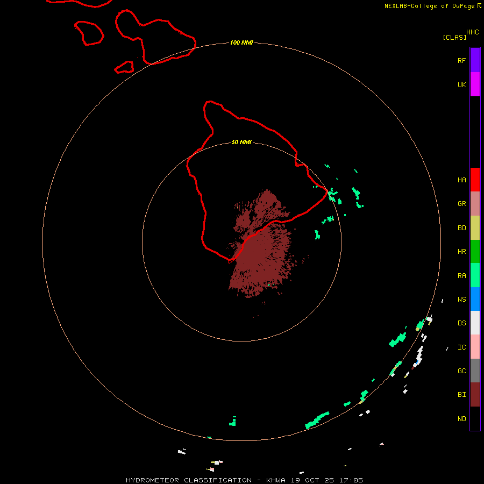Click the HHC product label
Image resolution: width=484 pixels, height=484 pixels.
[x=473, y=32]
